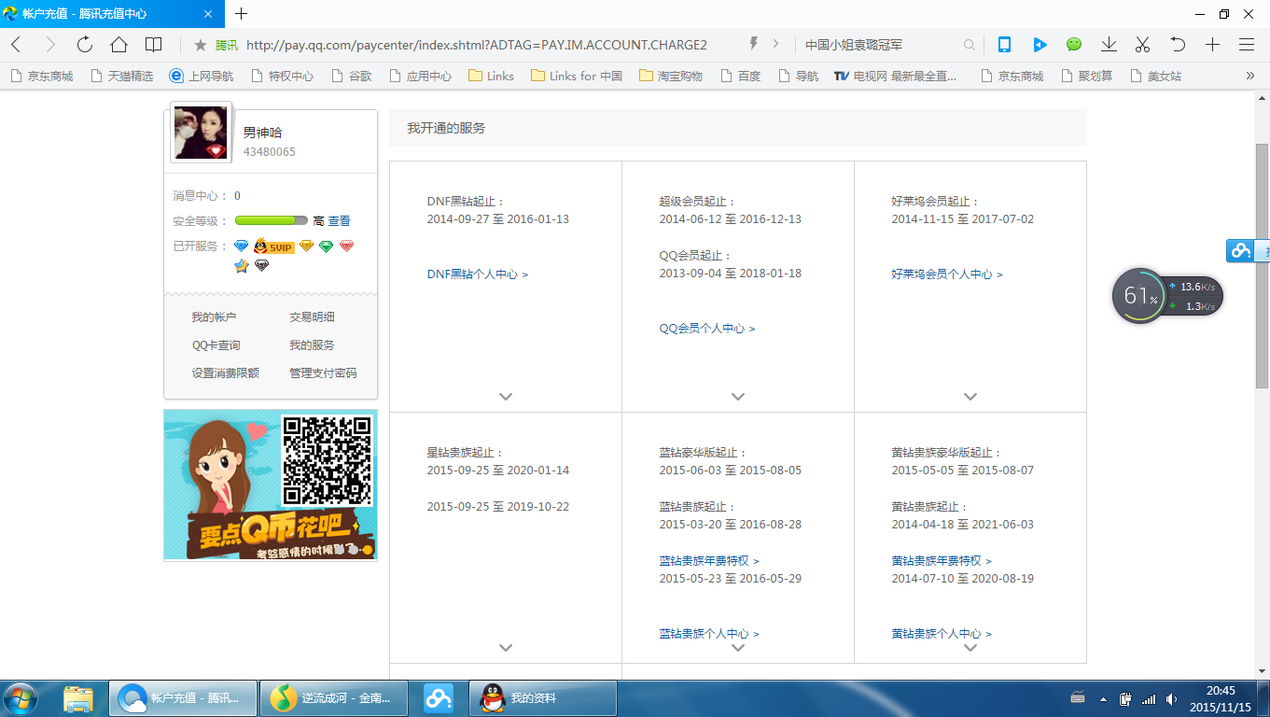
Task: Click the 61% memory accelerator ball
Action: click(1138, 296)
